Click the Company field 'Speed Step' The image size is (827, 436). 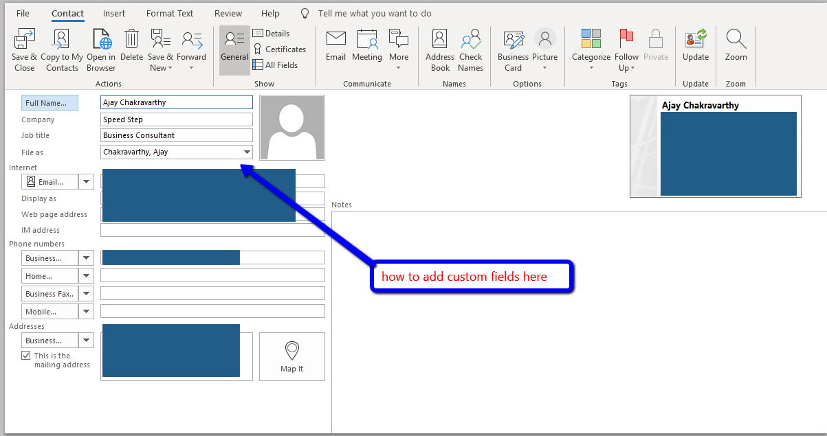pos(177,119)
